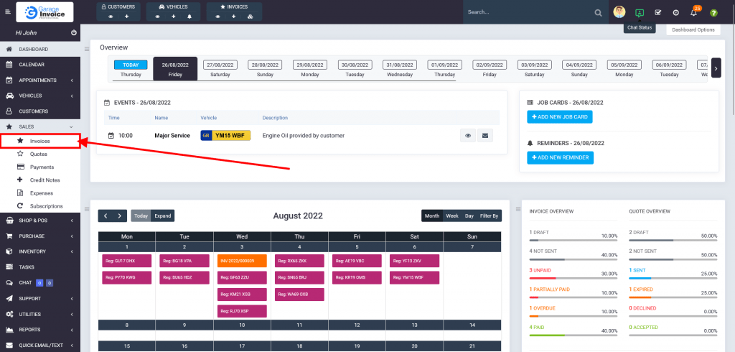Click the orange INV-2022/000009 calendar entry
This screenshot has height=352, width=735.
(242, 261)
